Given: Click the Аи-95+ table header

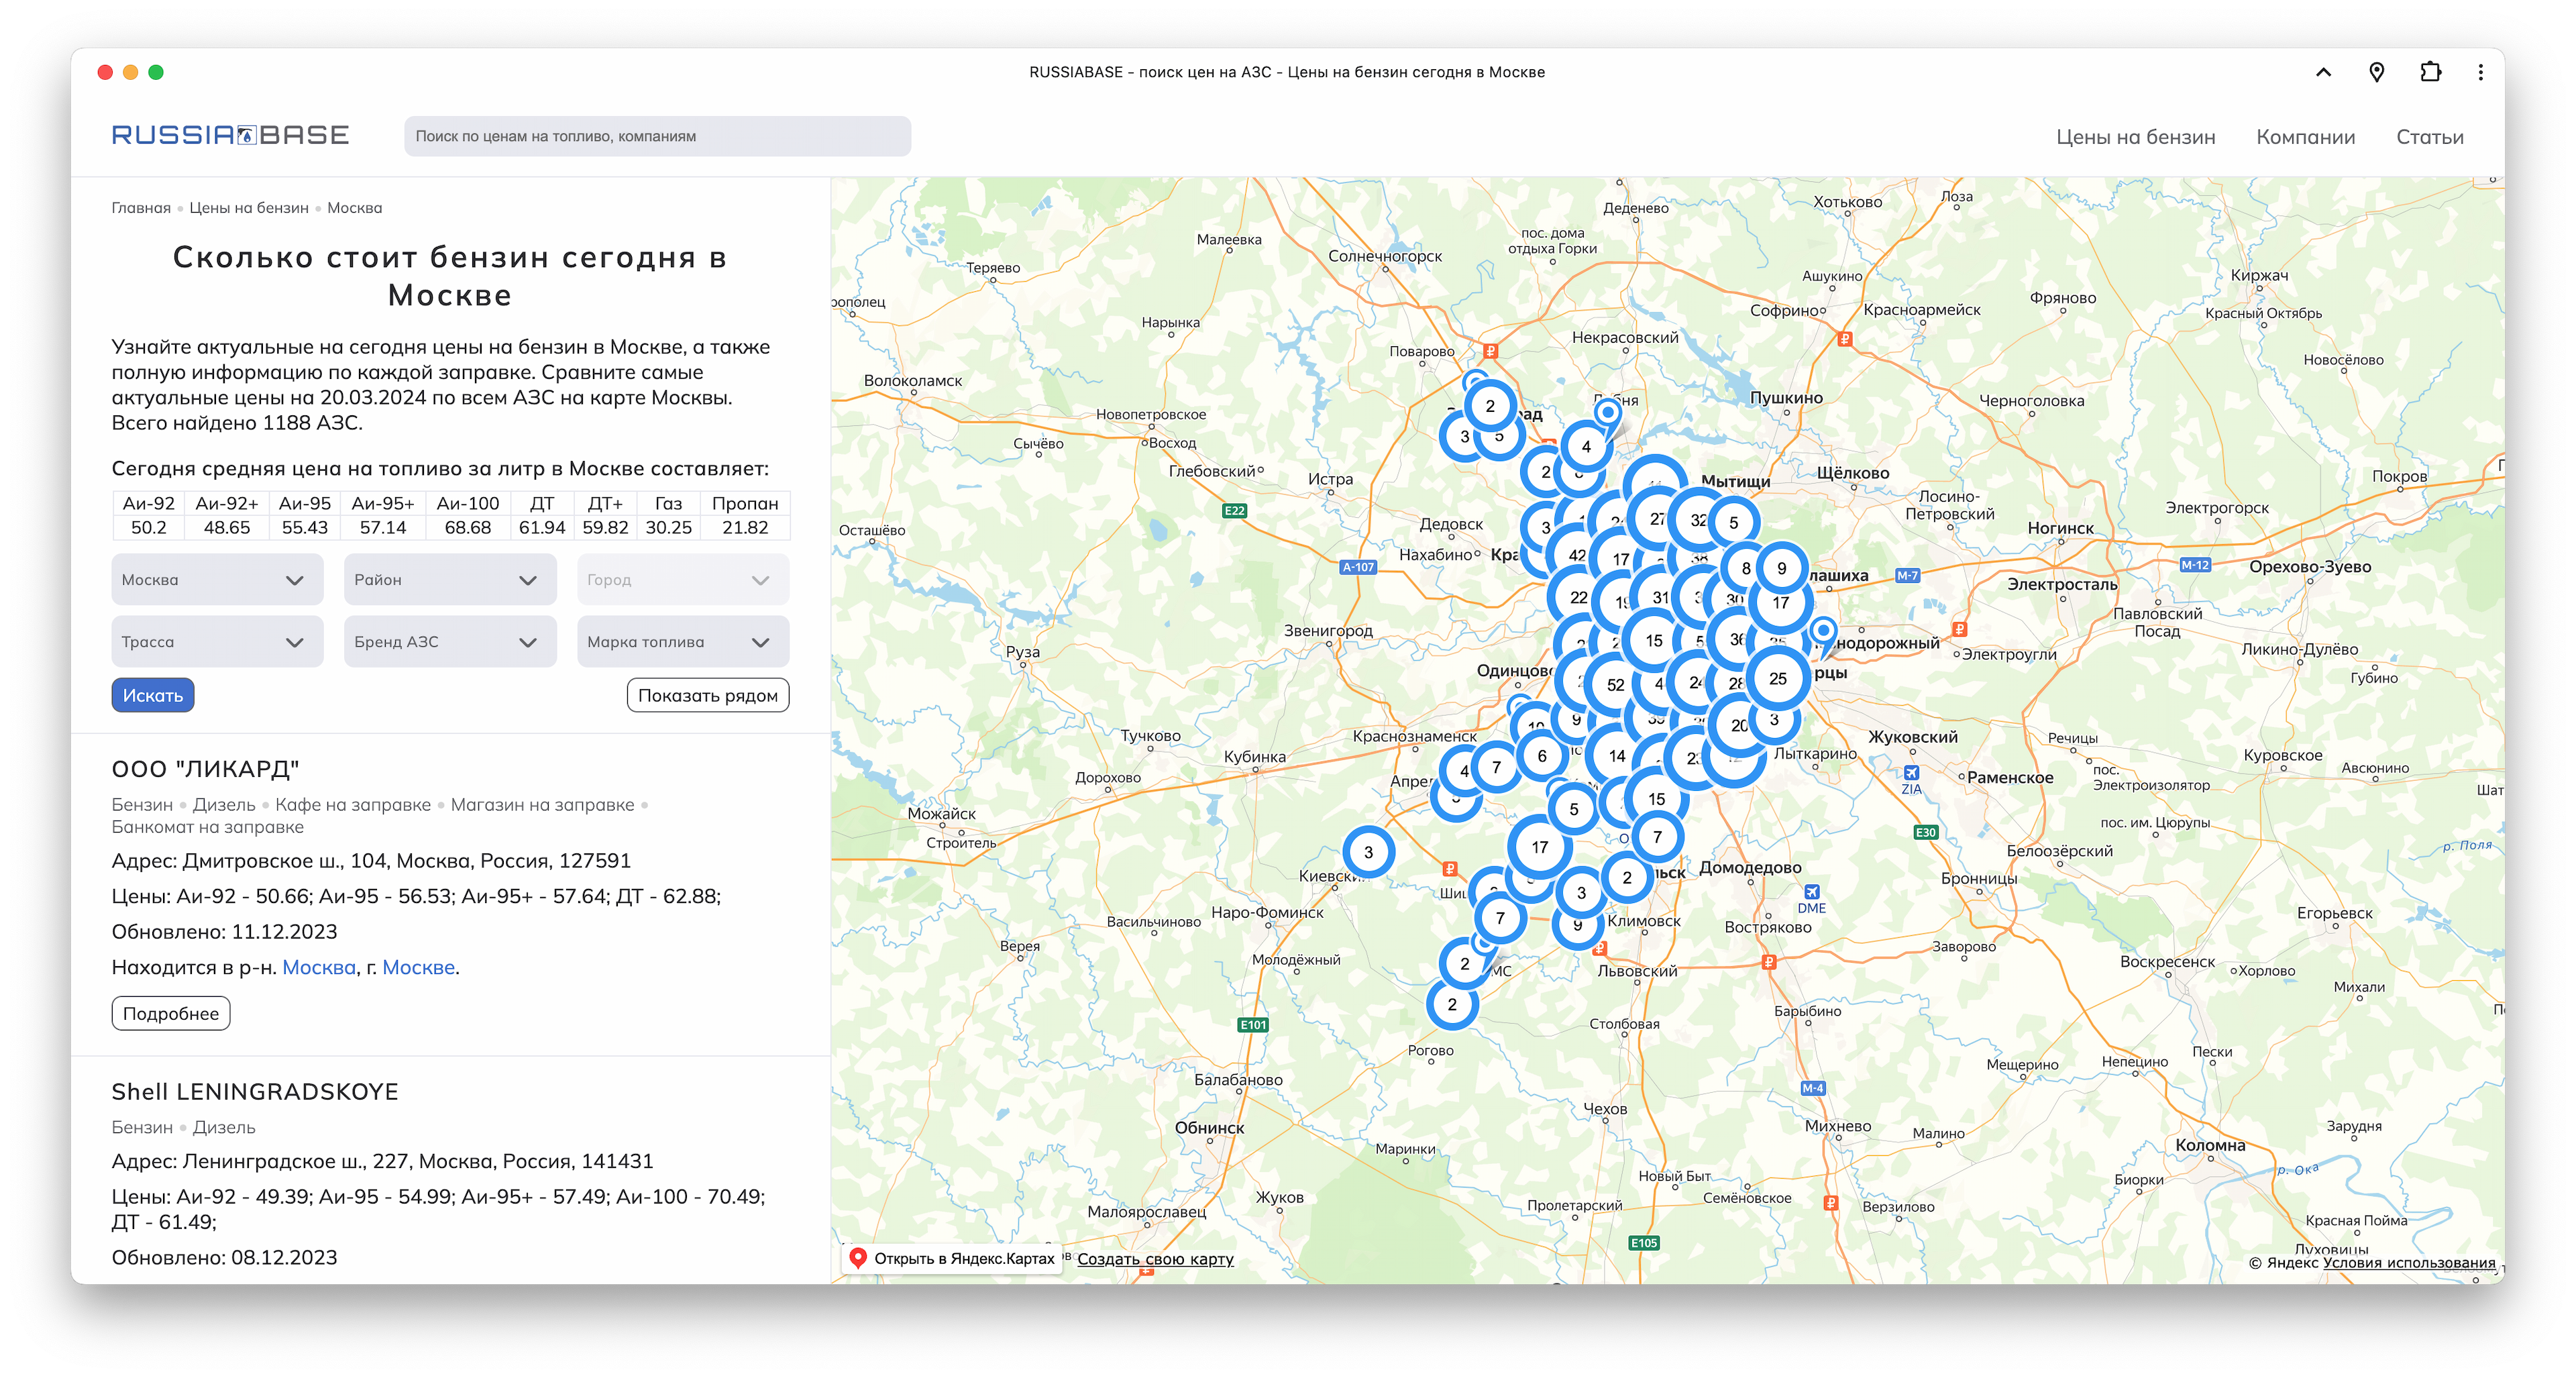Looking at the screenshot, I should coord(383,503).
